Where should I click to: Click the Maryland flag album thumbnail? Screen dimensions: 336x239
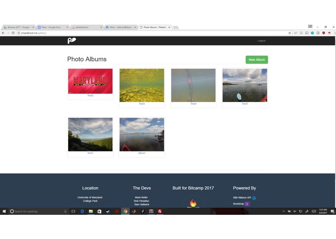90,81
